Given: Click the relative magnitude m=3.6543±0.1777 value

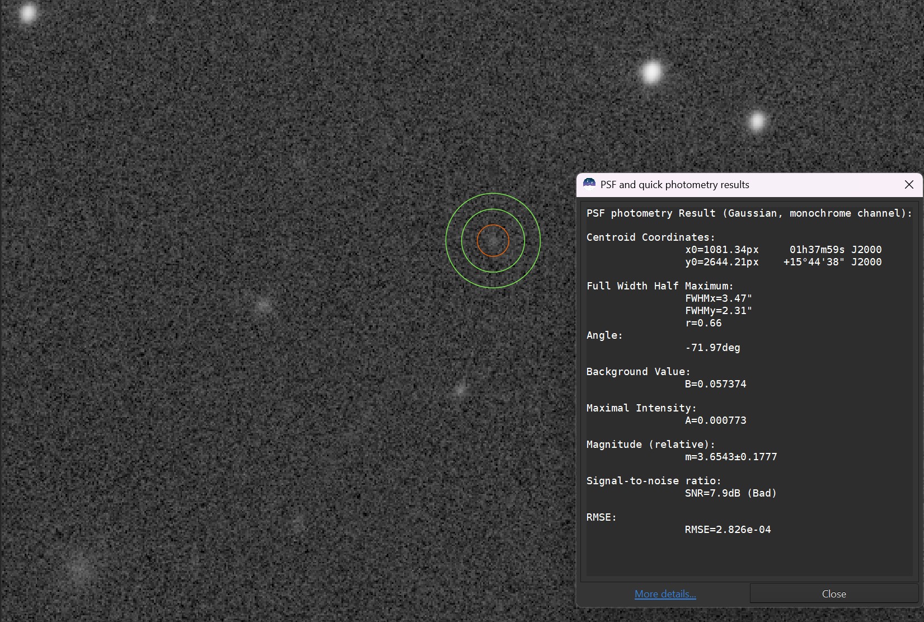Looking at the screenshot, I should (730, 457).
